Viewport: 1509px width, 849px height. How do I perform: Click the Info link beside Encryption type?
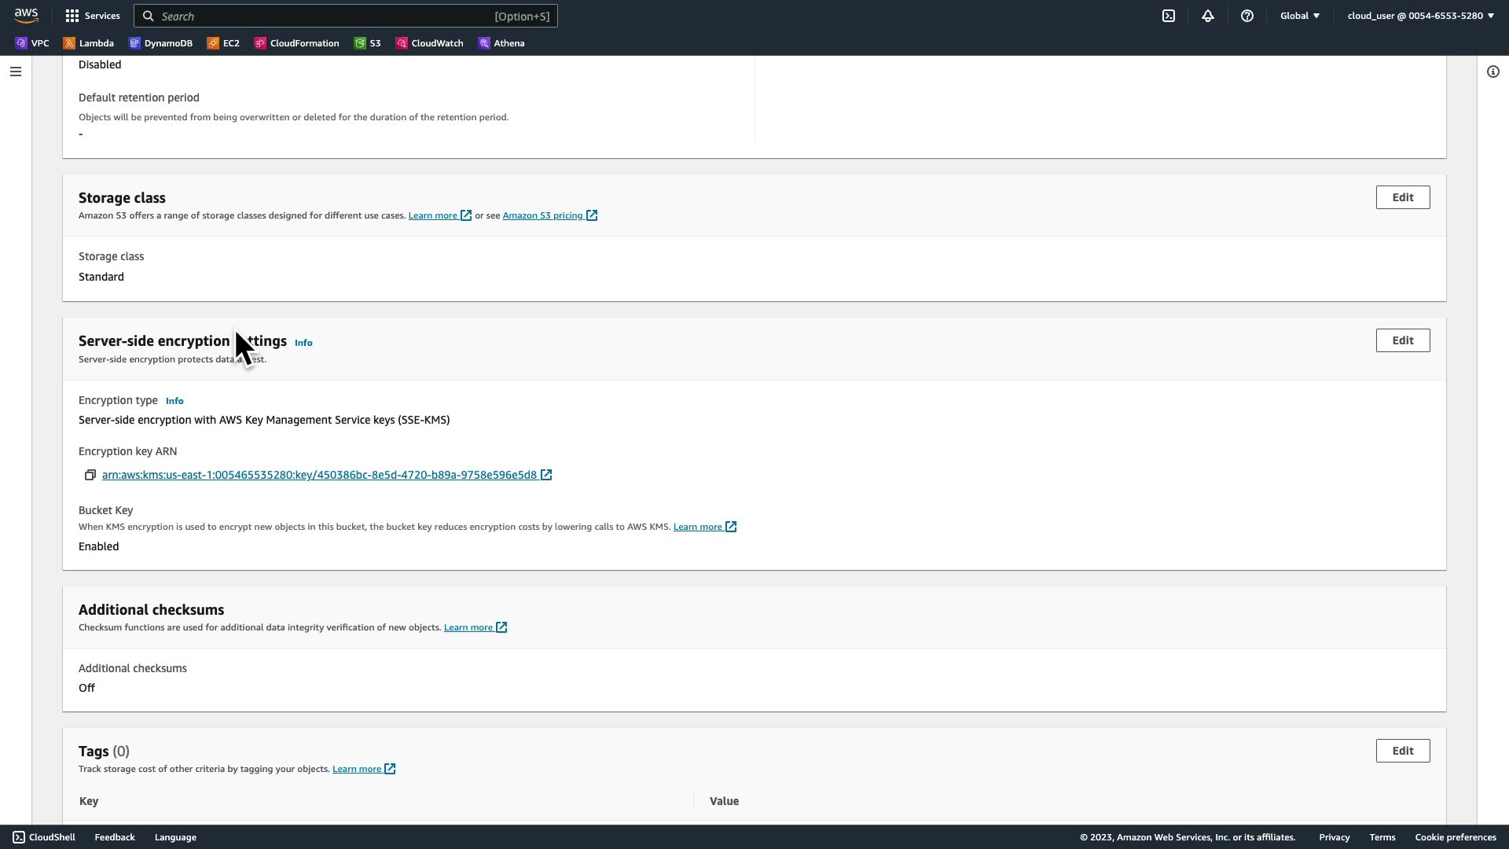coord(174,401)
